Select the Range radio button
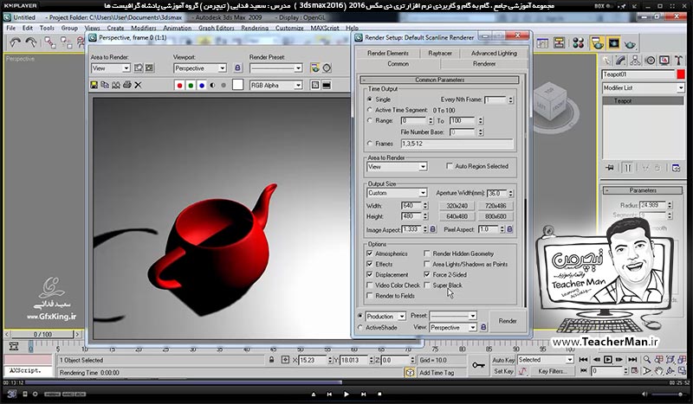This screenshot has height=404, width=693. coord(370,120)
